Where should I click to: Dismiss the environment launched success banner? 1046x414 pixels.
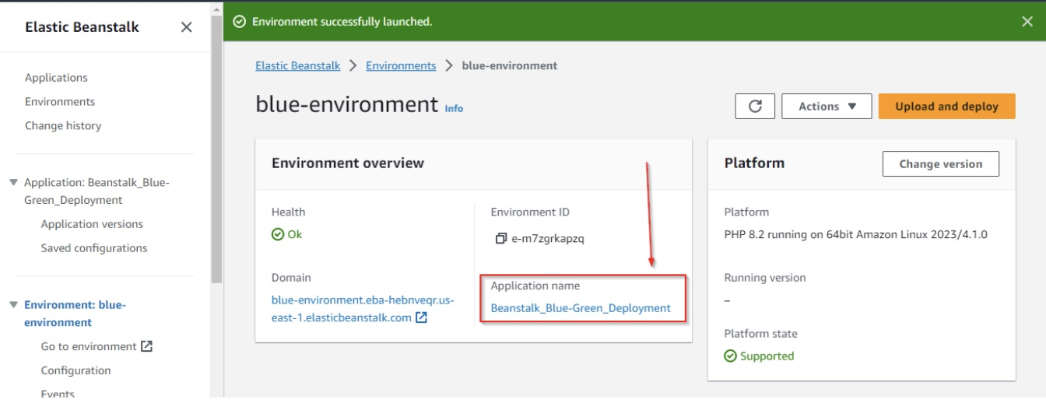point(1027,22)
